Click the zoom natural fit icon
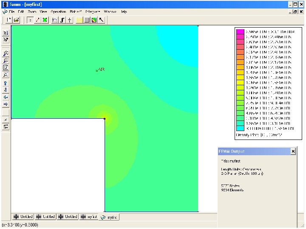This screenshot has height=229, width=306. coord(6,67)
